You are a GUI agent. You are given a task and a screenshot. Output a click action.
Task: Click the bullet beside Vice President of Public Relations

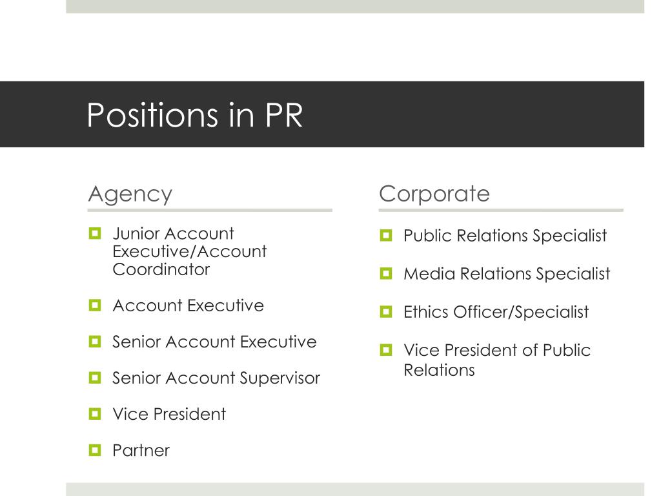pos(386,349)
